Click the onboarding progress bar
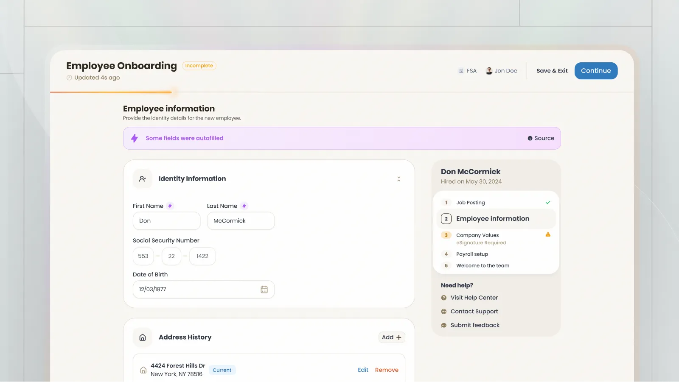 tap(342, 92)
